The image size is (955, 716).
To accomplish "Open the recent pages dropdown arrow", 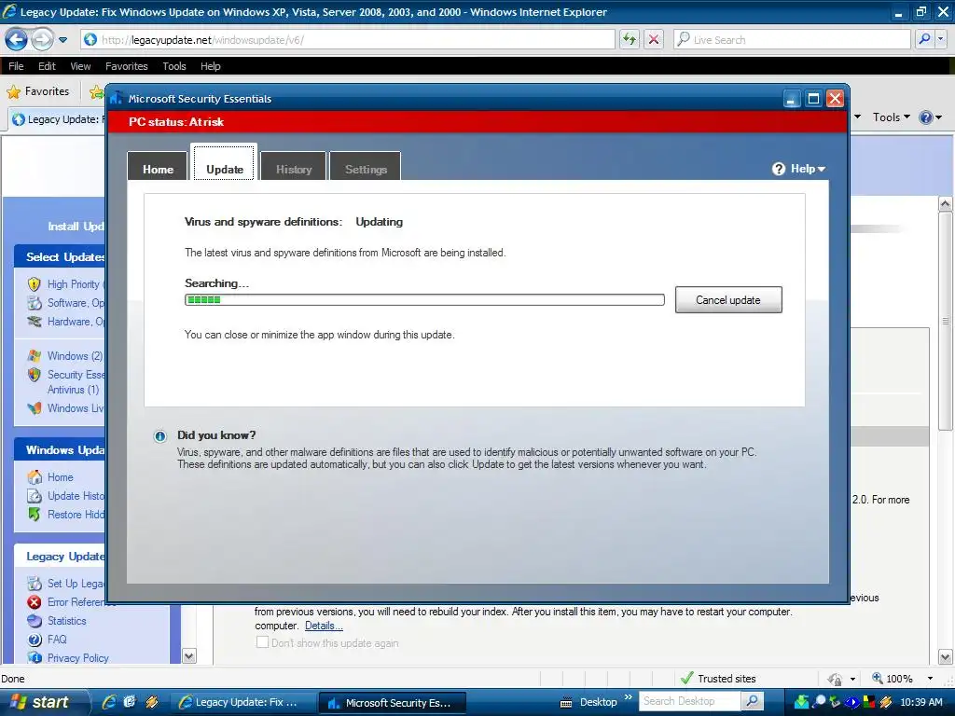I will point(62,40).
